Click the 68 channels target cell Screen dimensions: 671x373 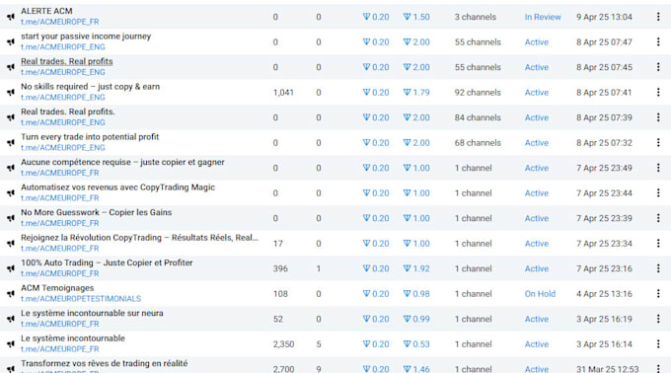tap(478, 143)
